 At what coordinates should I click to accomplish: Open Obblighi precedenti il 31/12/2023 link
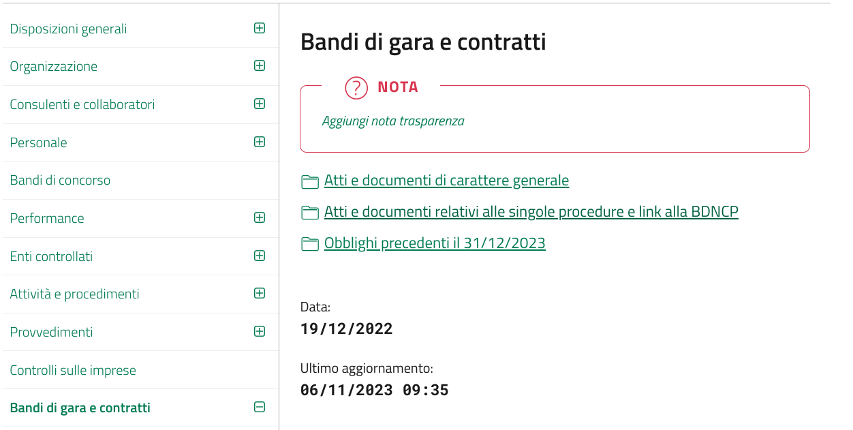pyautogui.click(x=435, y=243)
